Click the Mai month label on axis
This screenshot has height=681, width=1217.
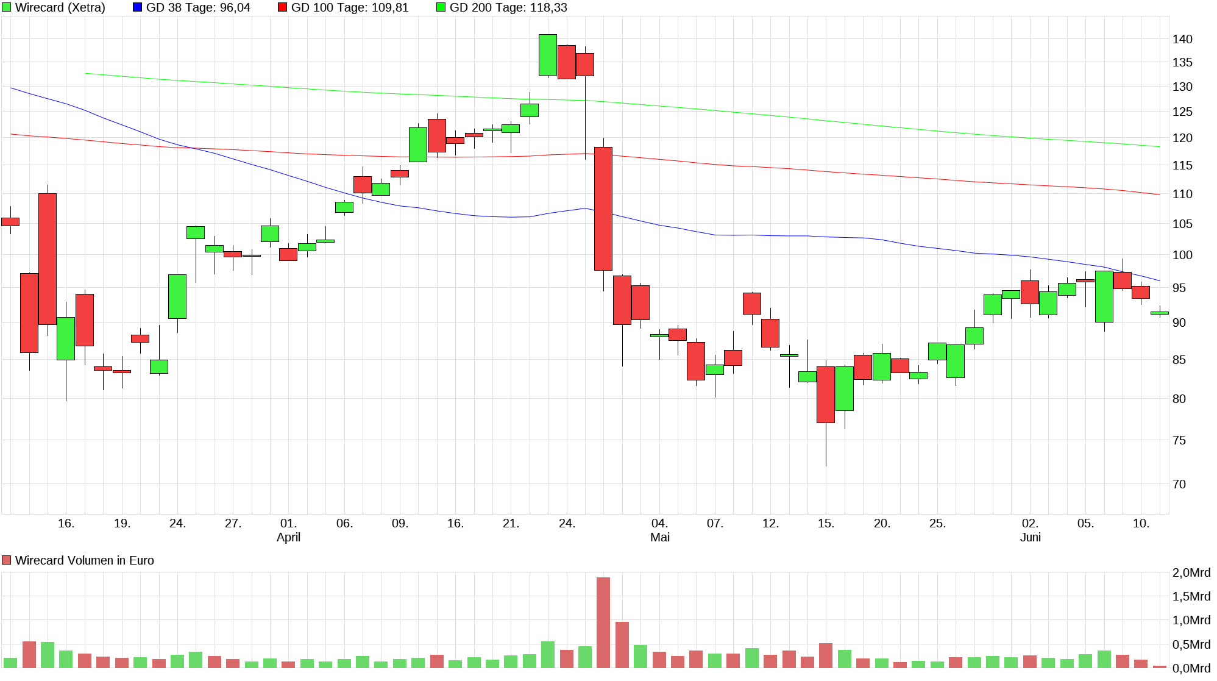(659, 537)
